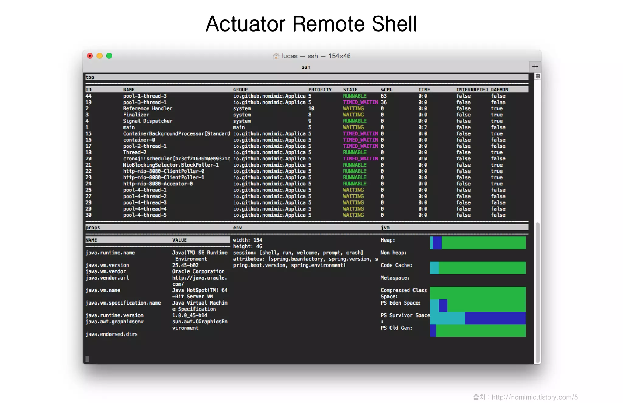Click the 'env' section header
Screen dimensions: 623x403
pos(237,228)
